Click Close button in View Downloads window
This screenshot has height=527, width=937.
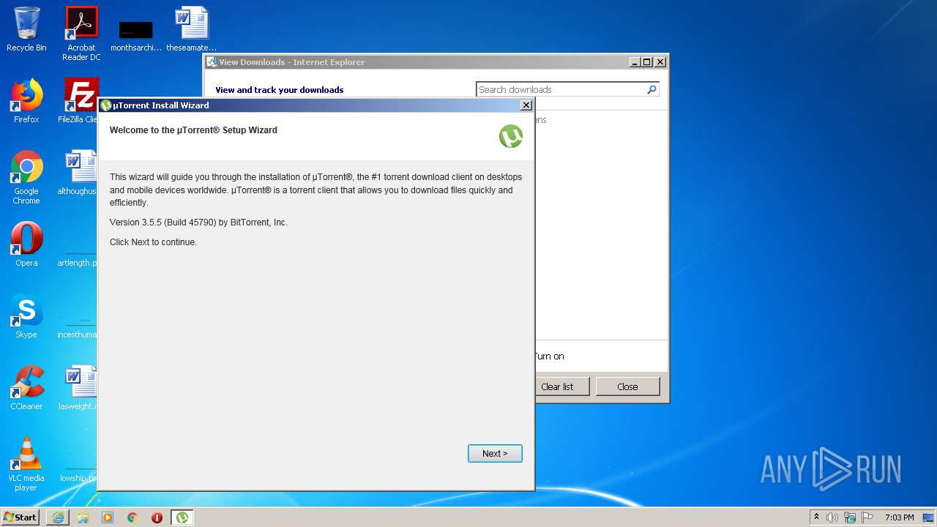tap(627, 386)
